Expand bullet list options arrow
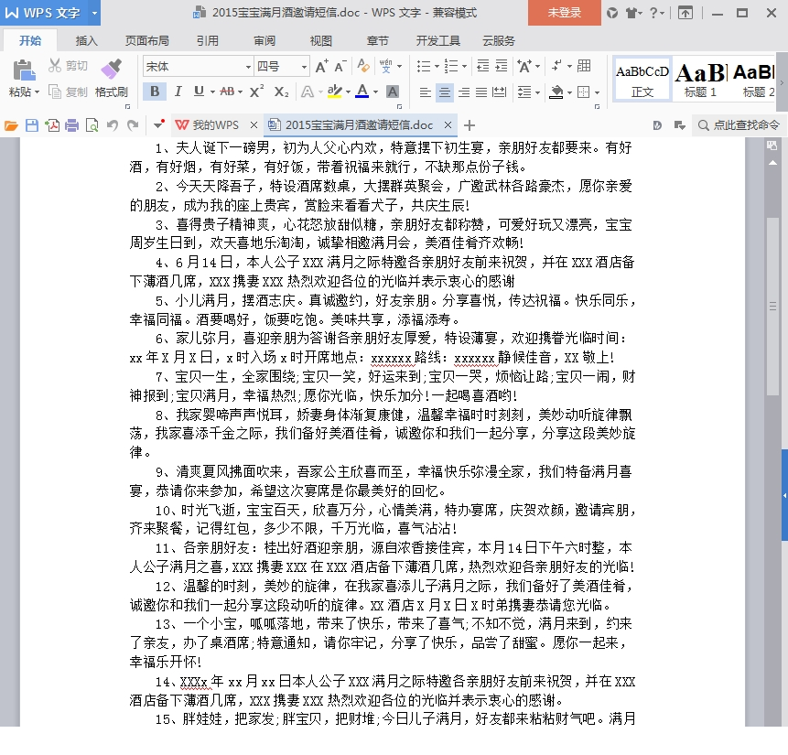The width and height of the screenshot is (788, 755). [x=437, y=67]
